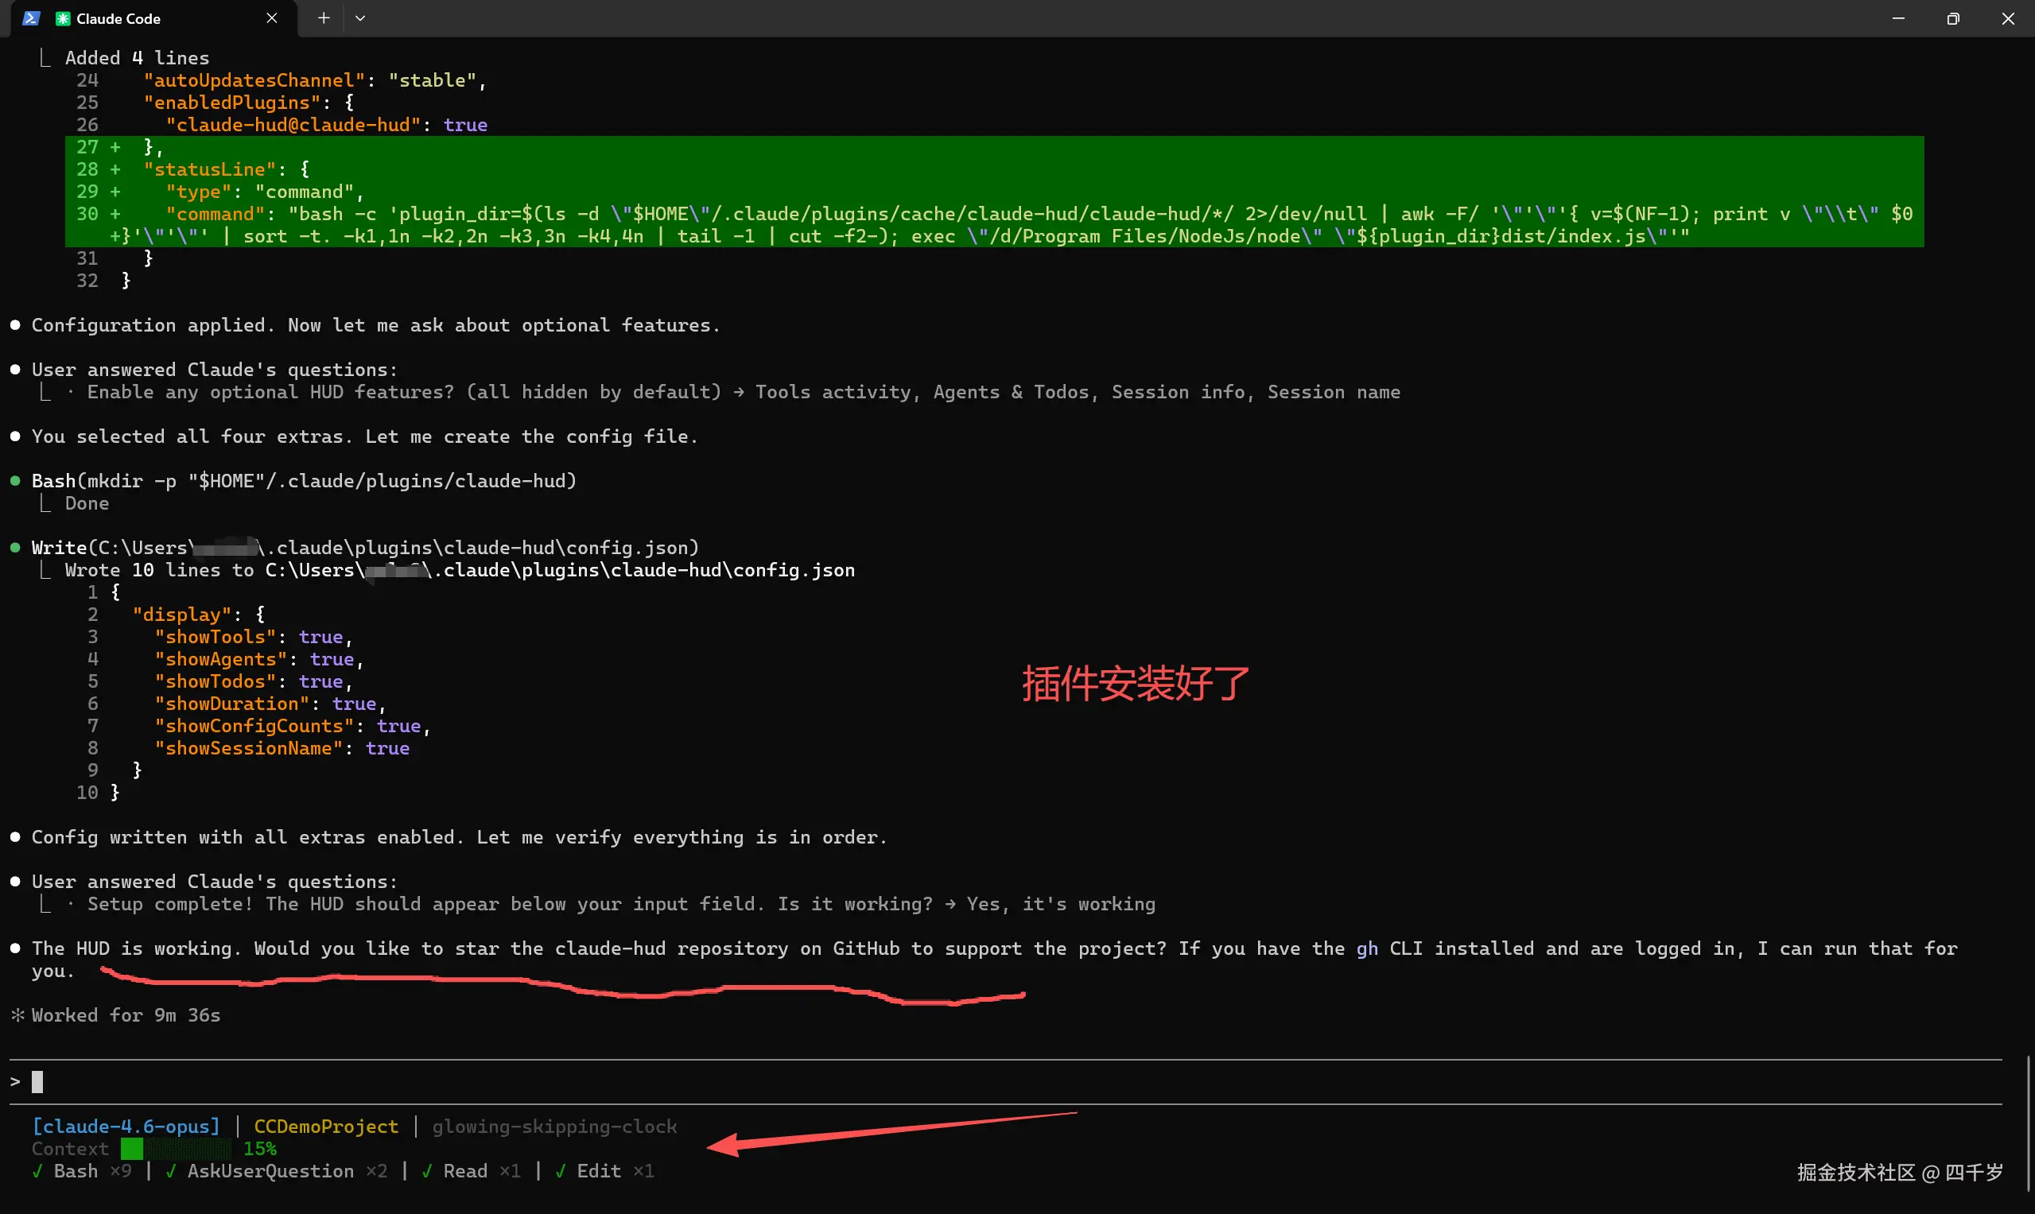Click the glowing-skipping-clock session name
The image size is (2035, 1214).
click(554, 1127)
